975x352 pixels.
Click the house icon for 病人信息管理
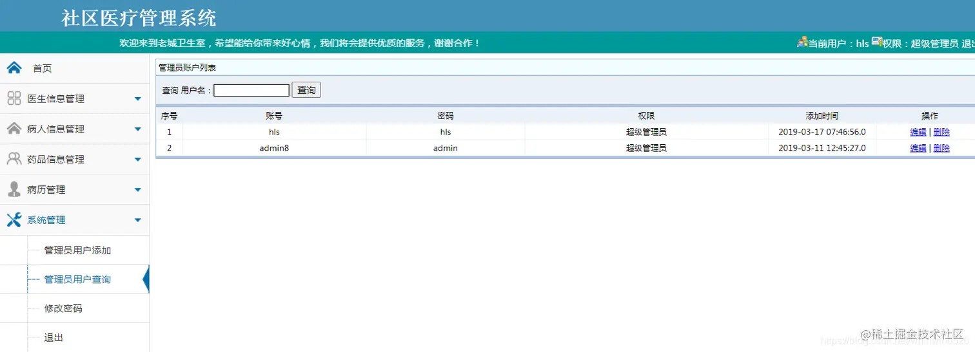click(x=14, y=128)
